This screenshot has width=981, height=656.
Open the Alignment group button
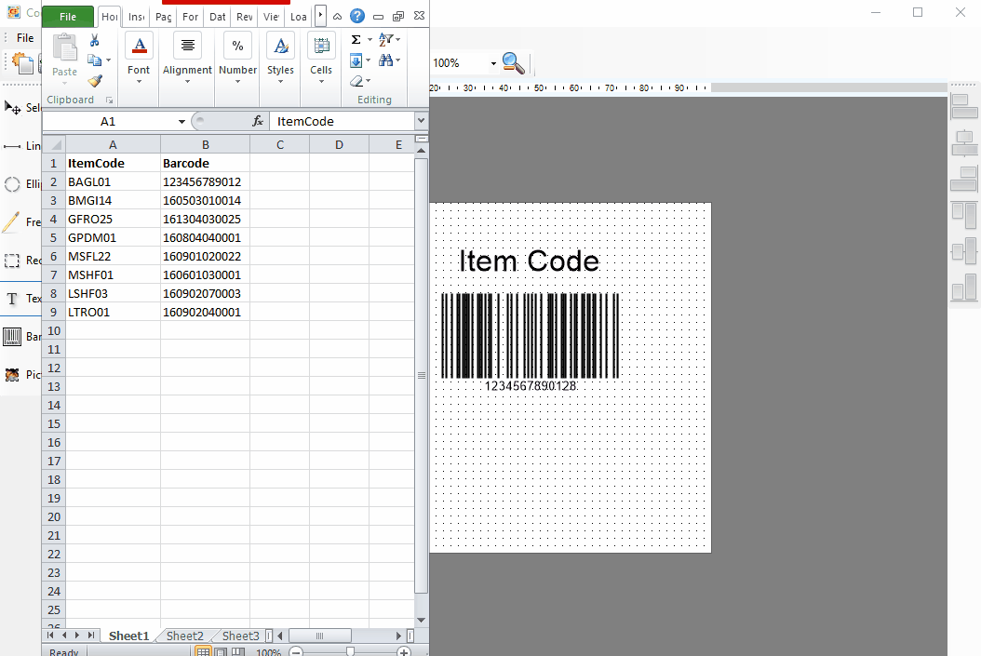pos(188,59)
